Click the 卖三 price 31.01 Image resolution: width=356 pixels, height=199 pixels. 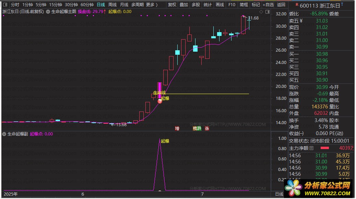click(x=322, y=34)
